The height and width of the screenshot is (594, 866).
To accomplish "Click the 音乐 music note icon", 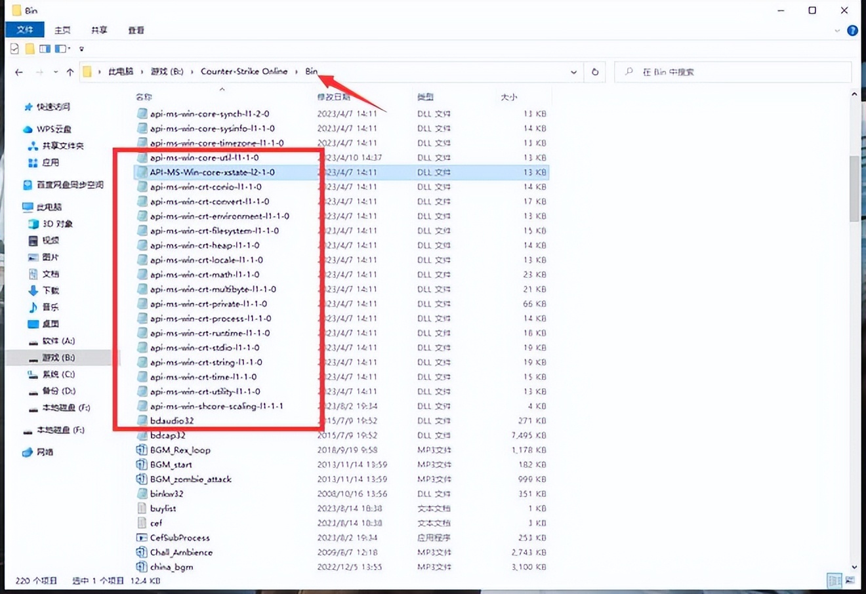I will 33,307.
